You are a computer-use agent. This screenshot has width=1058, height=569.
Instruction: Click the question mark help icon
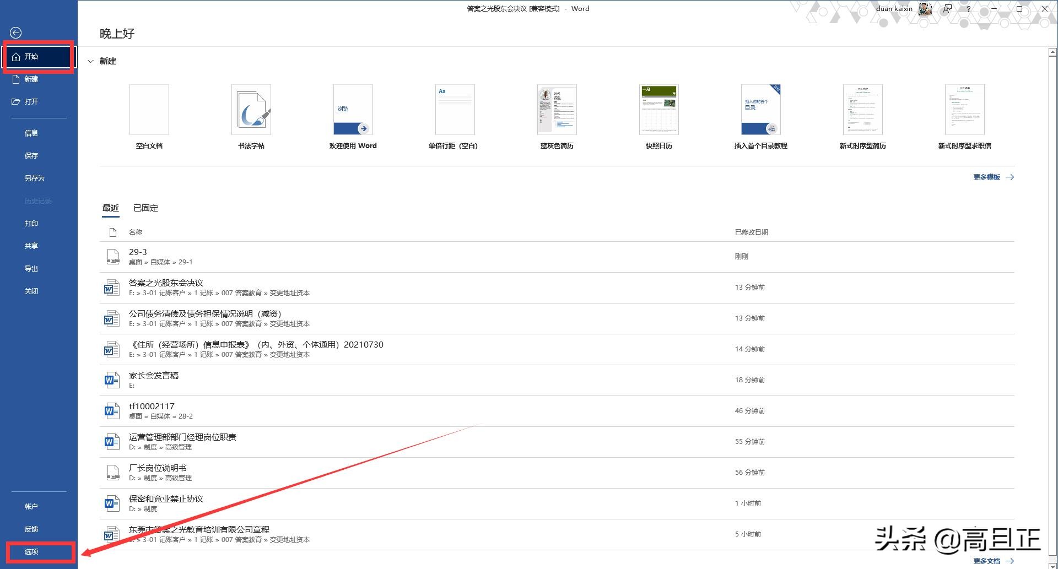[x=968, y=9]
